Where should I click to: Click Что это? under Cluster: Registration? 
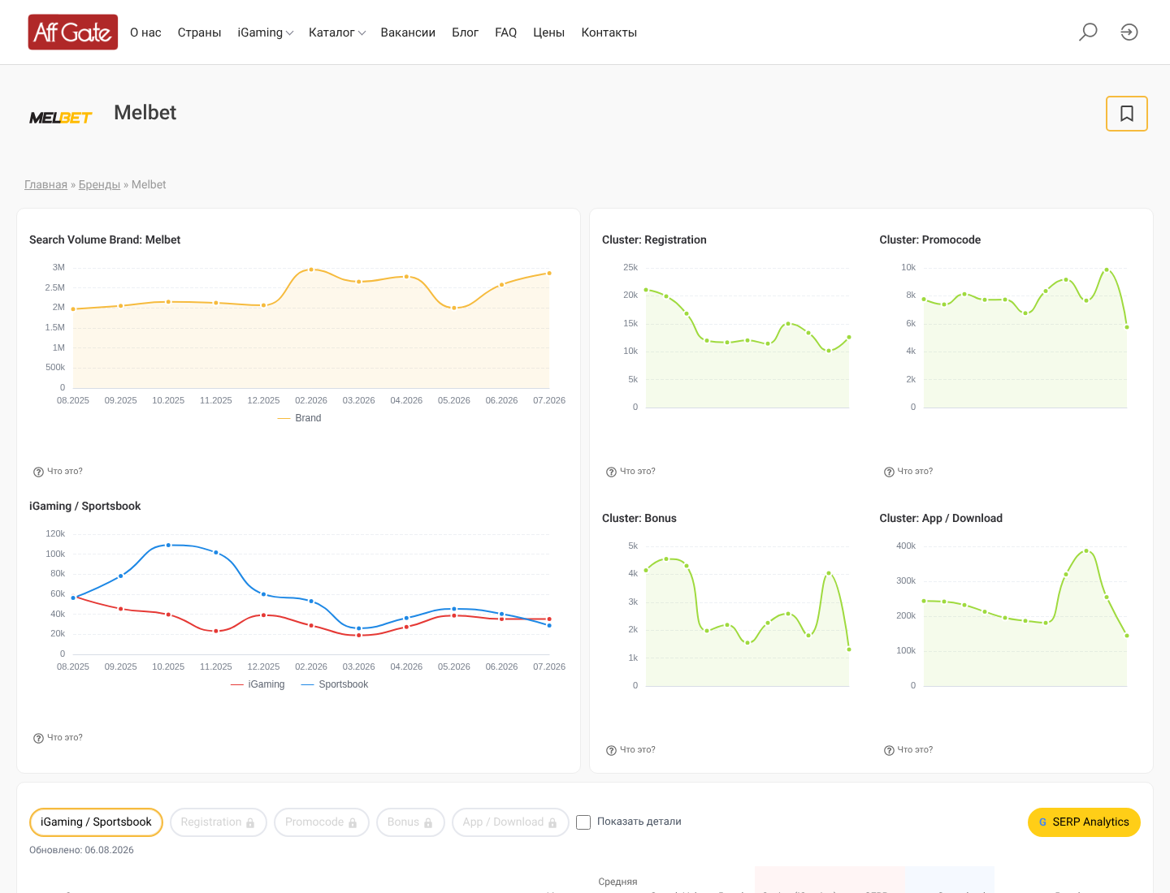point(638,472)
